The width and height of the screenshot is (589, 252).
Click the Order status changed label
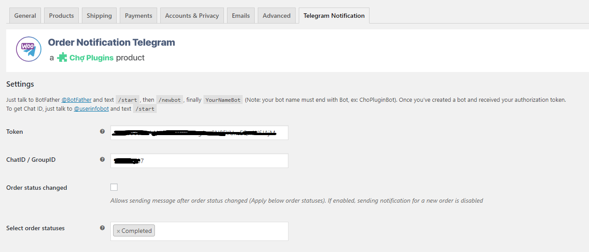coord(37,188)
